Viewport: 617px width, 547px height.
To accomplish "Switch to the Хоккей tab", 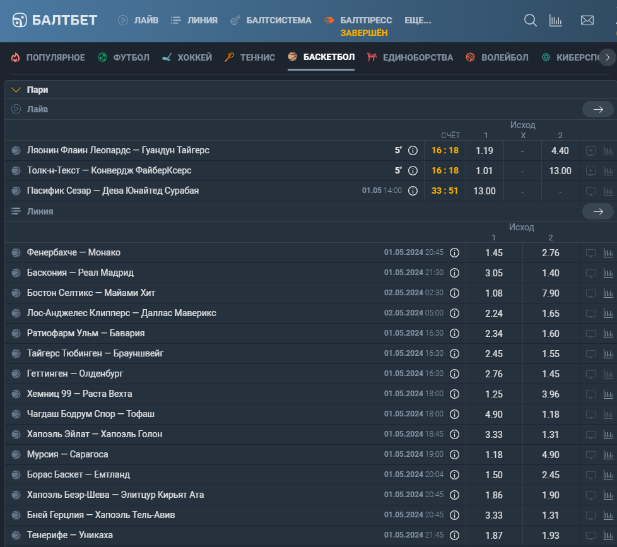I will click(187, 57).
